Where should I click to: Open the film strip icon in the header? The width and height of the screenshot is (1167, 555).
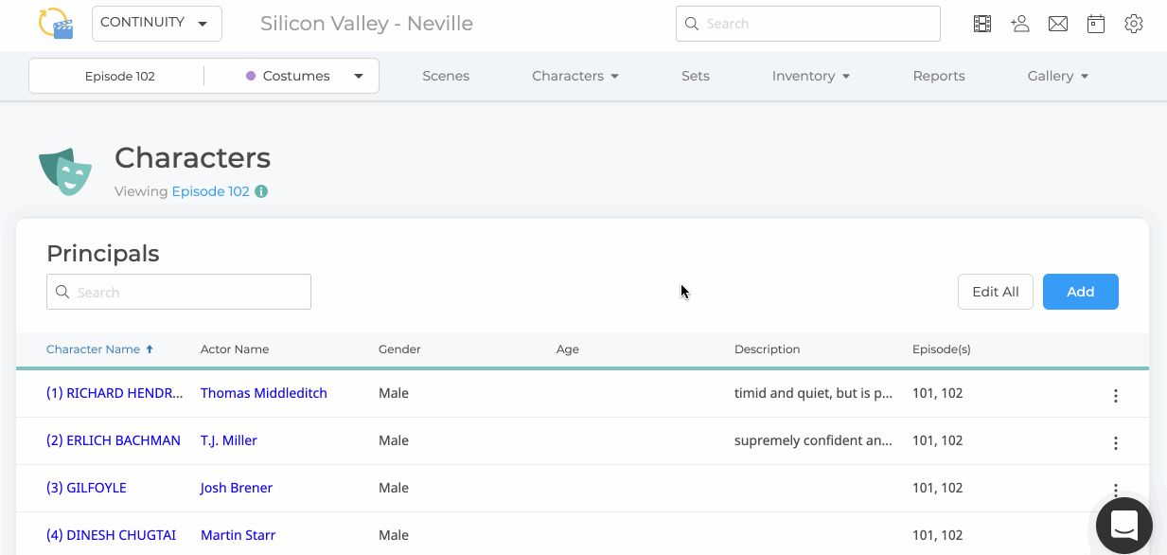click(982, 25)
